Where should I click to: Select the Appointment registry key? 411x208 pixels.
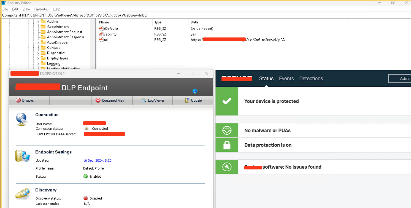coord(58,27)
